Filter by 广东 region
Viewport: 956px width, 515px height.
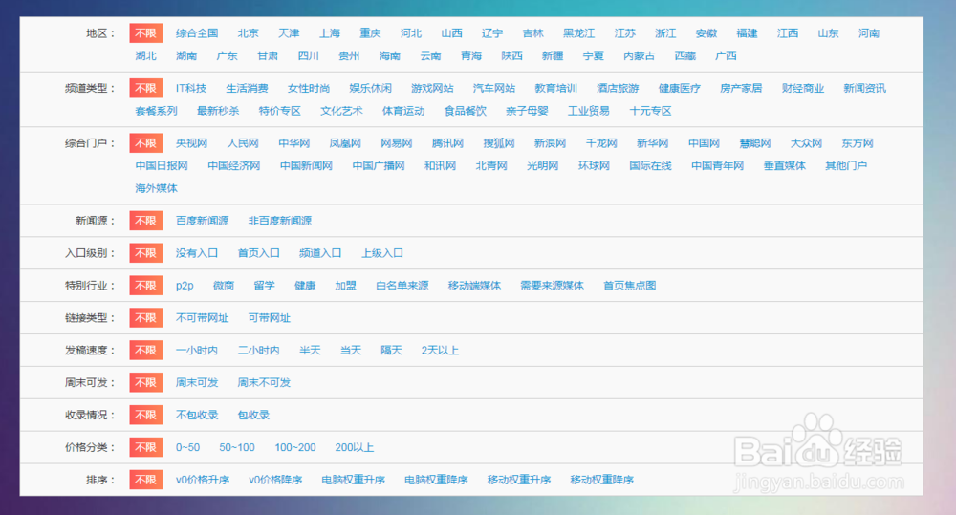tap(227, 56)
